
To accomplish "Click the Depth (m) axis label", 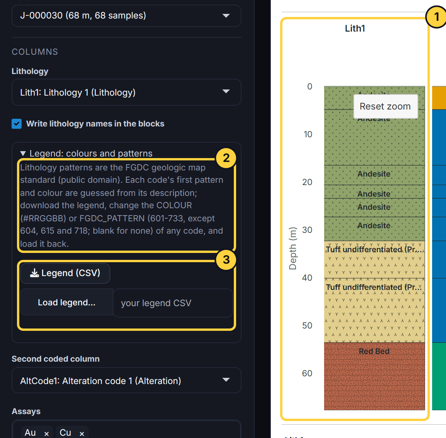I will click(293, 248).
